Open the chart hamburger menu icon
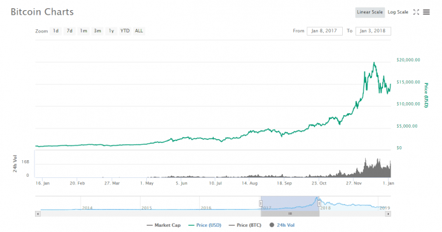Viewport: 442px width, 232px height. tap(426, 12)
